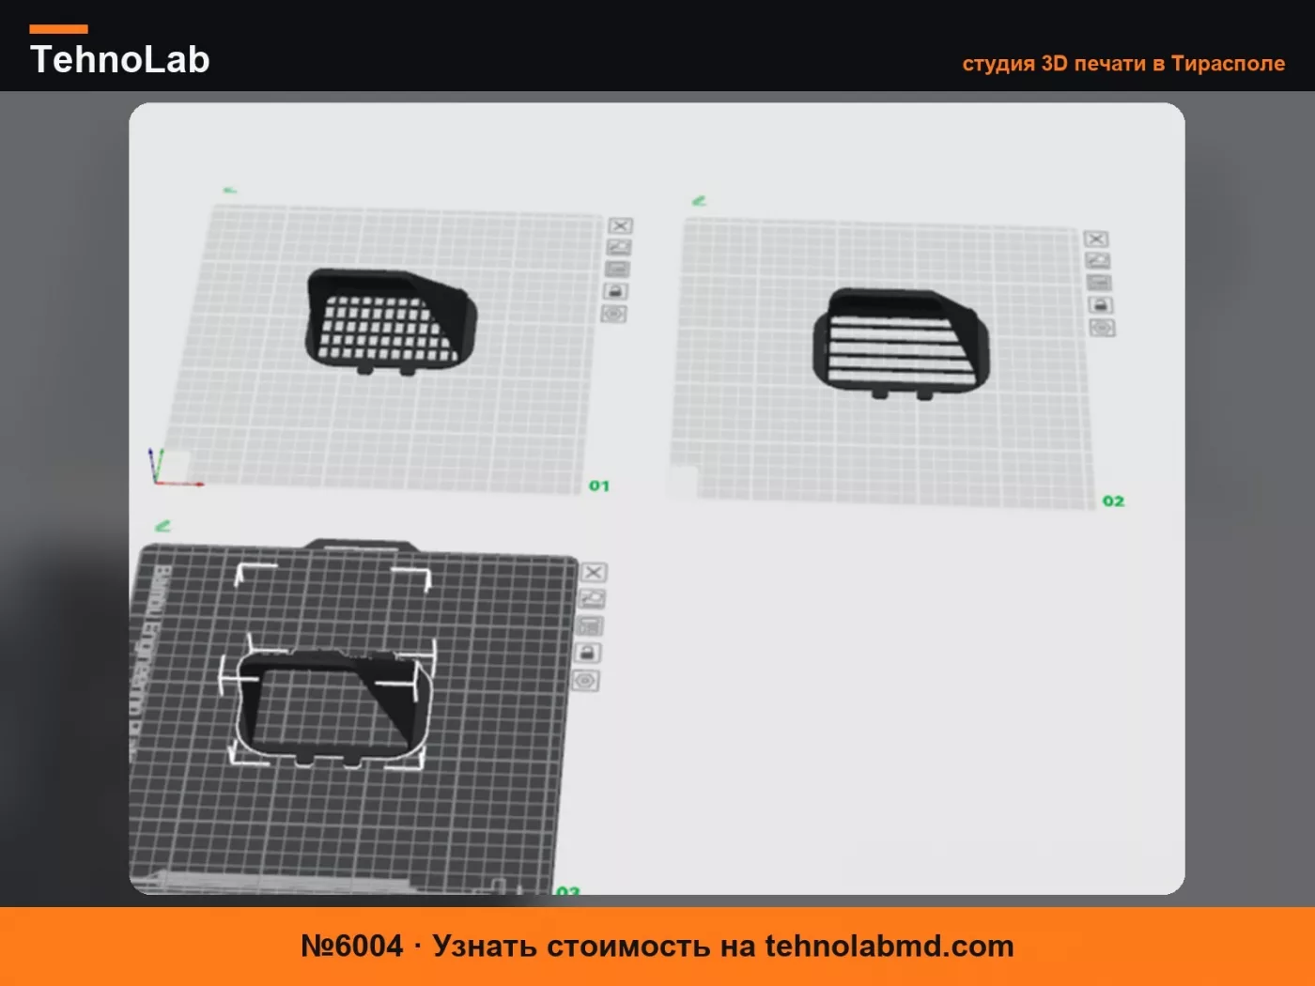Click the 'студия 3D печати в Тирасполе' tagline
Image resolution: width=1315 pixels, height=986 pixels.
coord(1123,63)
